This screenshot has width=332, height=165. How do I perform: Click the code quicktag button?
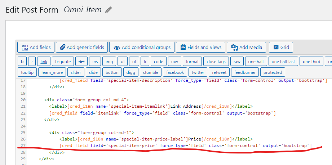(x=159, y=62)
